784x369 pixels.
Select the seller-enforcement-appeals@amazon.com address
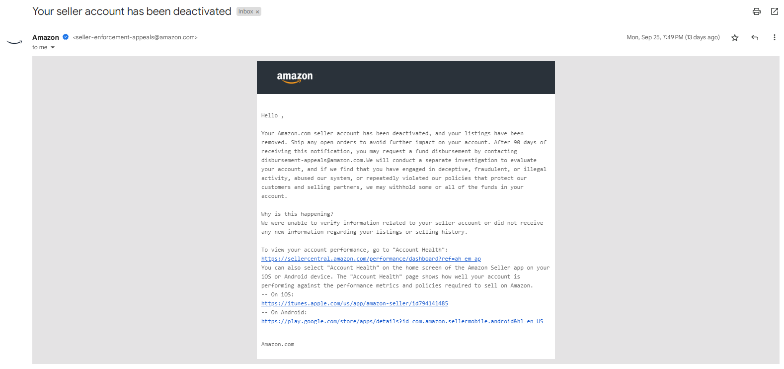(135, 37)
